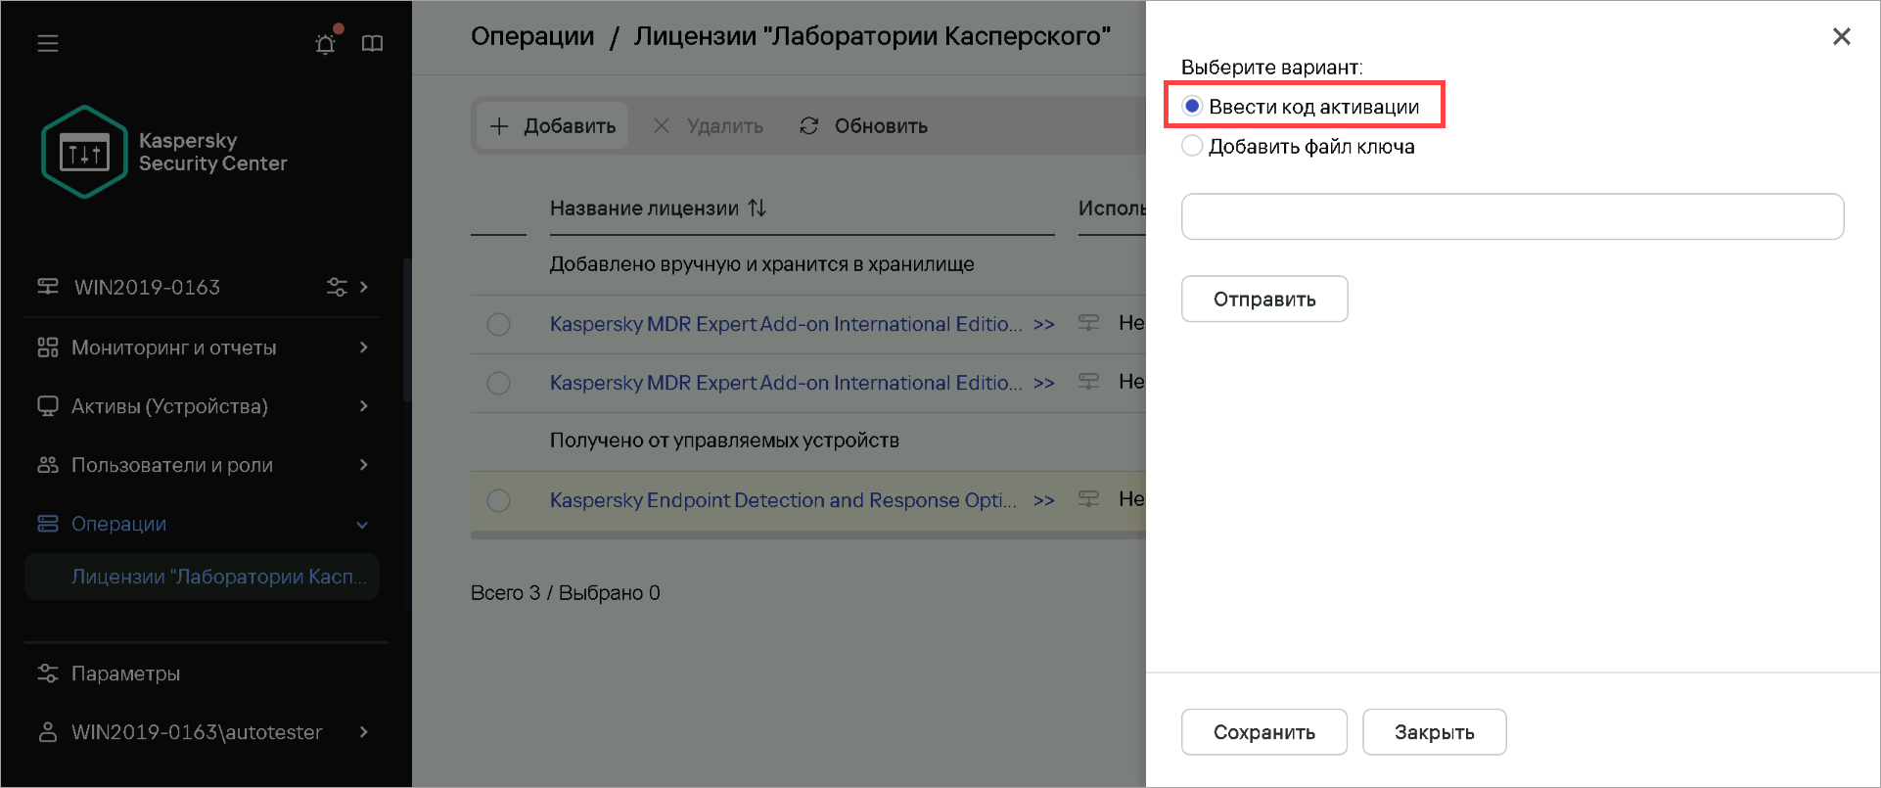Viewport: 1881px width, 788px height.
Task: Select first Kaspersky MDR Expert license row radio
Action: (498, 324)
